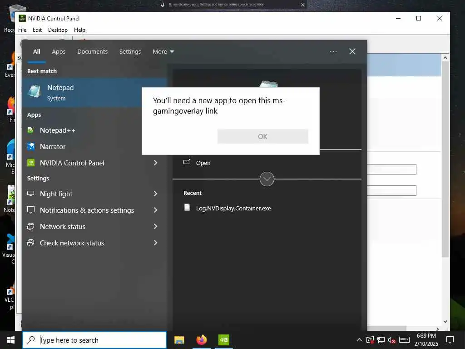The image size is (465, 349).
Task: Open the More filter dropdown
Action: click(163, 52)
